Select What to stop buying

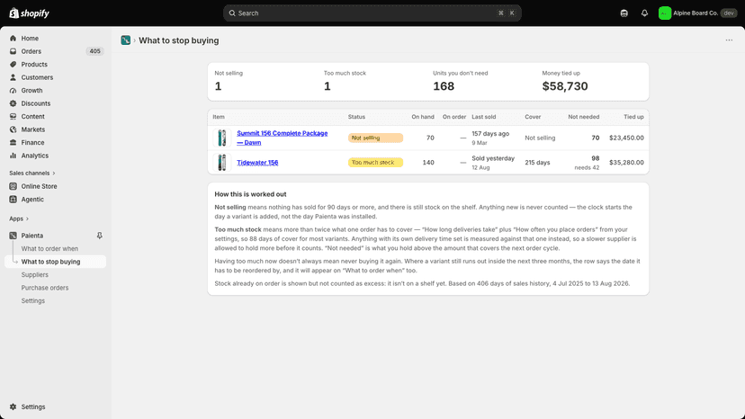[x=50, y=262]
